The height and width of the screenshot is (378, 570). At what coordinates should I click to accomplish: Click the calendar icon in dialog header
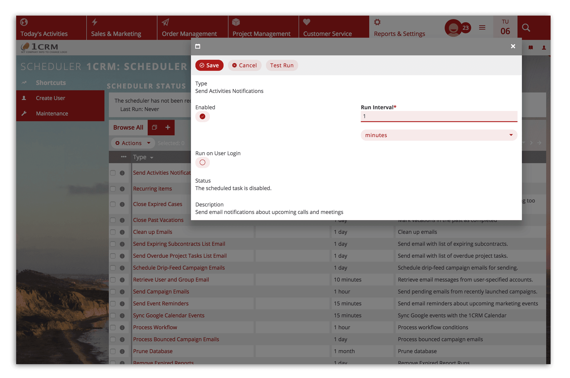tap(198, 46)
